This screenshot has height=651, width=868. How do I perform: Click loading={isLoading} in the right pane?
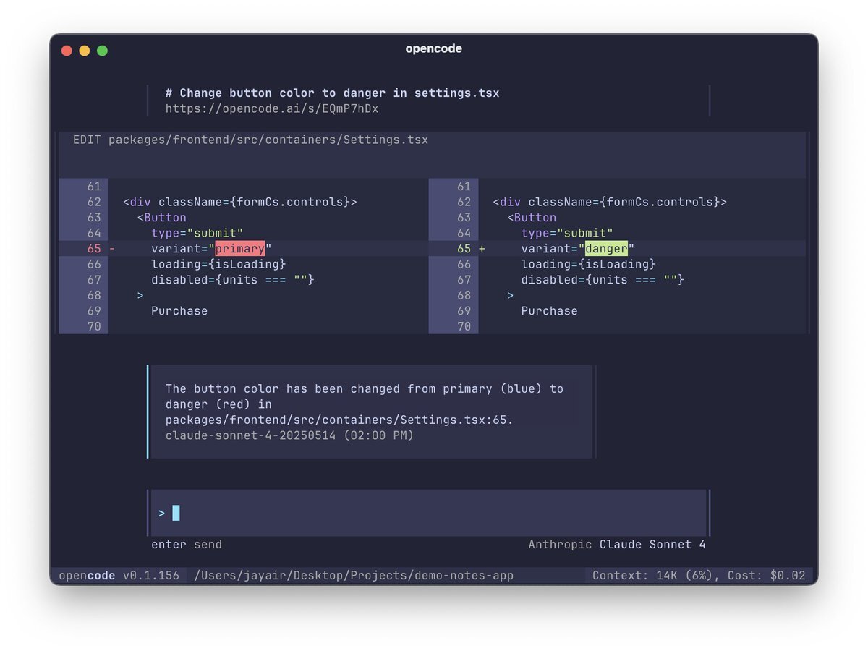click(588, 264)
